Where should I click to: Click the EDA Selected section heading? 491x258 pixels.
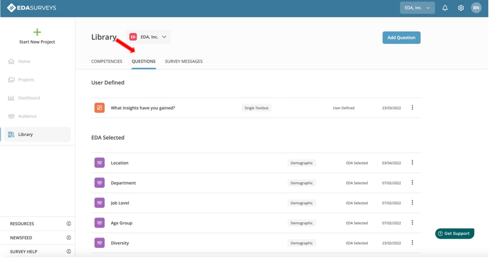coord(108,138)
